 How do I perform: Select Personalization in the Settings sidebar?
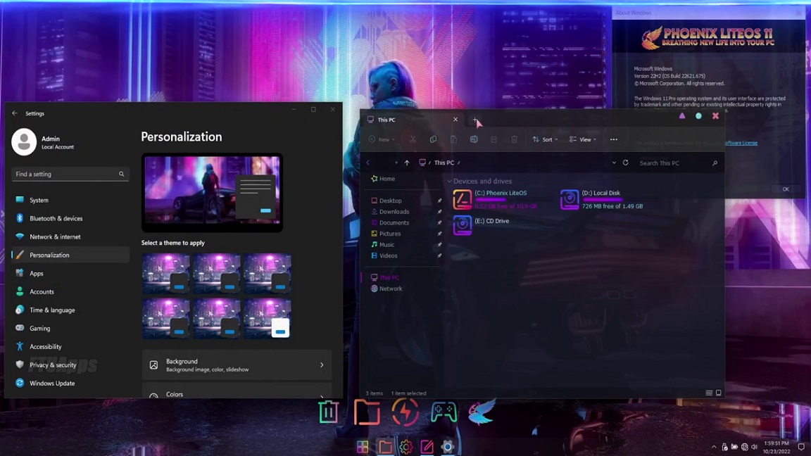[70, 255]
